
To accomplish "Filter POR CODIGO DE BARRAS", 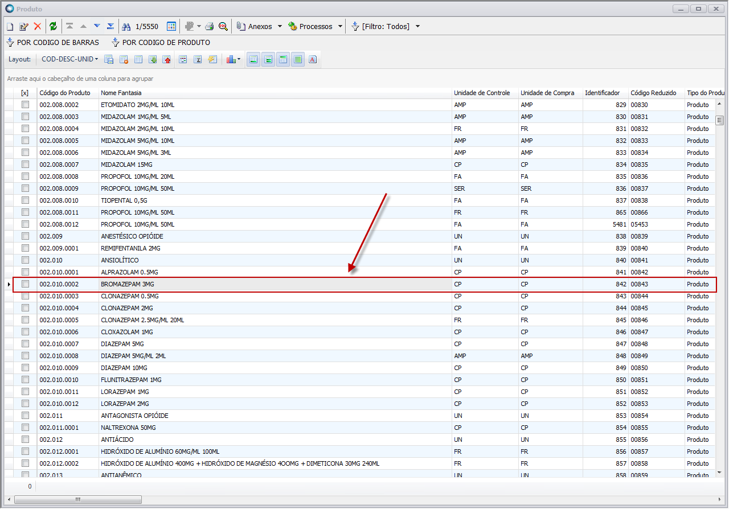I will coord(52,43).
